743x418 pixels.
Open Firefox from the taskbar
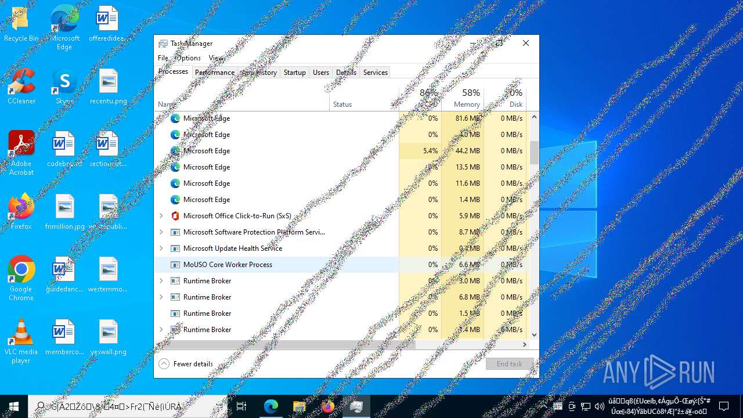[x=328, y=406]
